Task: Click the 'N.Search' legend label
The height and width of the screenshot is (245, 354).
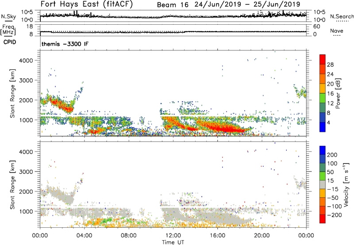Action: [342, 16]
